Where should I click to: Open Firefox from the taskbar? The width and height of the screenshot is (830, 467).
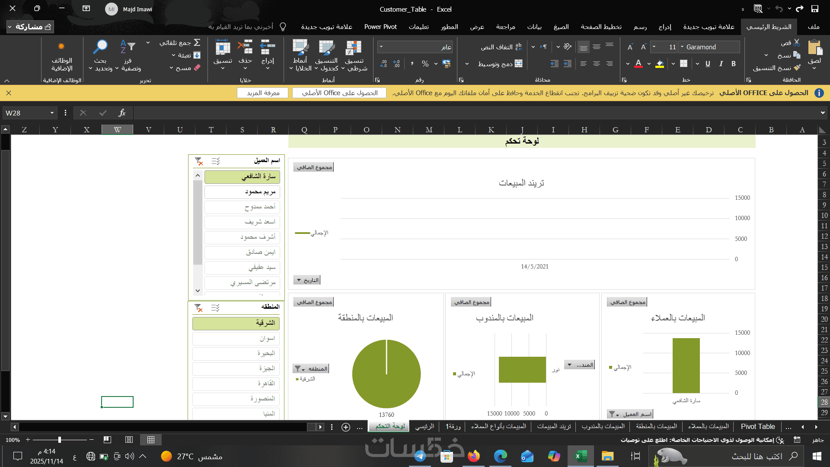coord(474,456)
